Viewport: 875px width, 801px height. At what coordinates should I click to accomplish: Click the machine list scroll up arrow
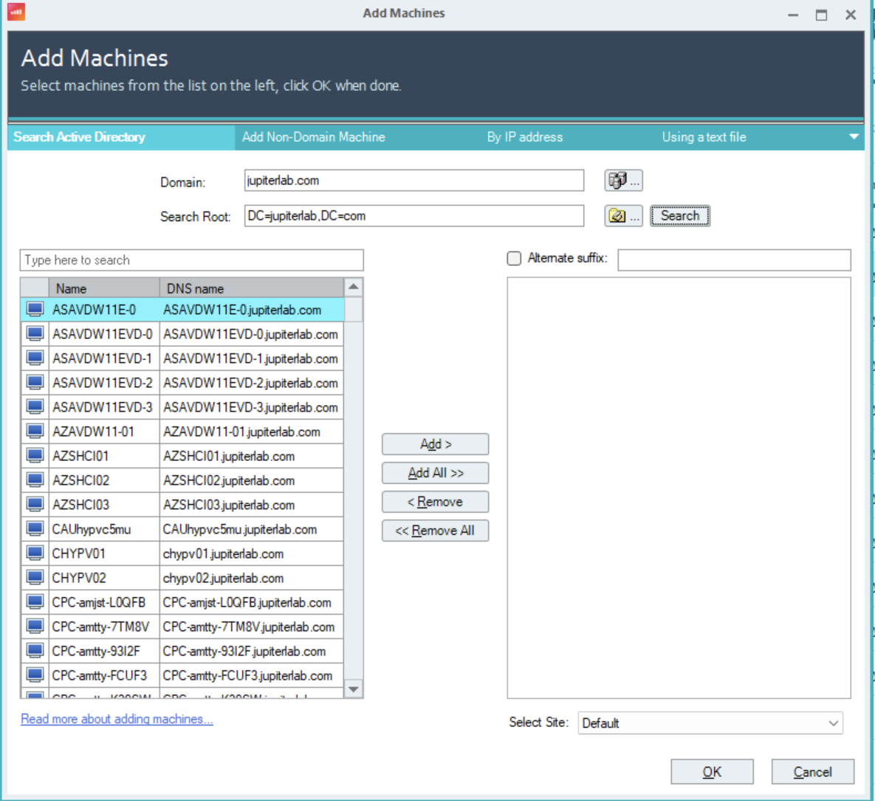coord(353,287)
